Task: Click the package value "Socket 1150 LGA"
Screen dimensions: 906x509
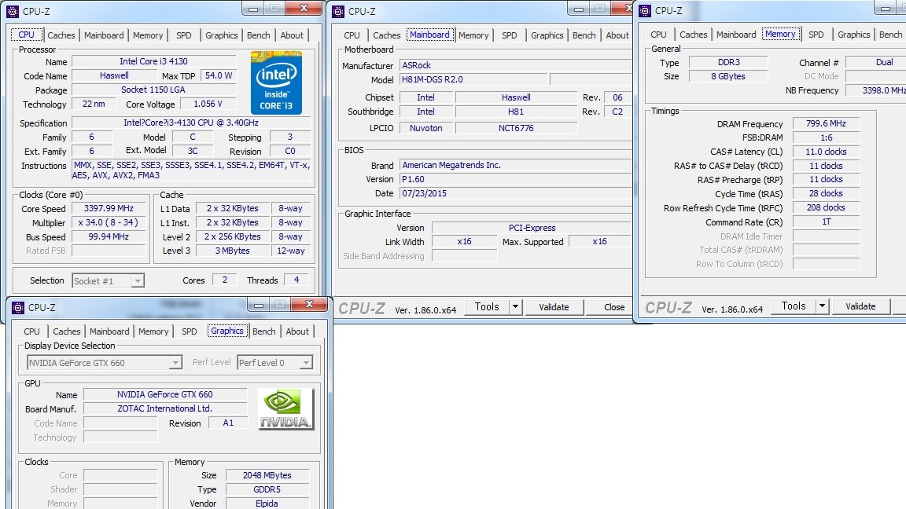Action: pos(153,90)
